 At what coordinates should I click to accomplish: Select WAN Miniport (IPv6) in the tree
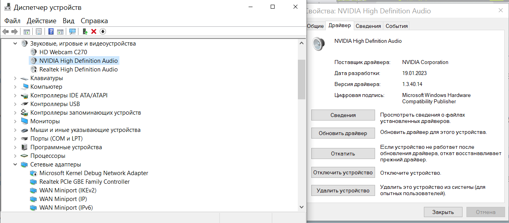pos(66,208)
